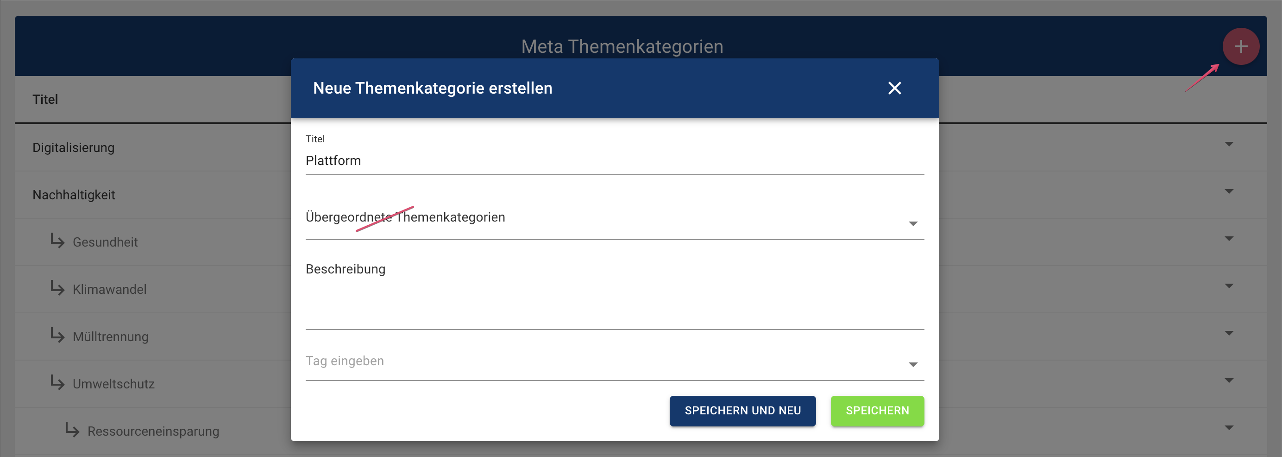This screenshot has width=1282, height=457.
Task: Click the Speichern und Neu button
Action: 742,411
